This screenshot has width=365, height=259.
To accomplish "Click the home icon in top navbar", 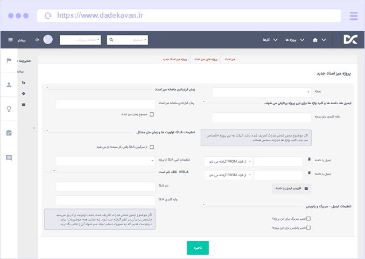I will (x=315, y=40).
